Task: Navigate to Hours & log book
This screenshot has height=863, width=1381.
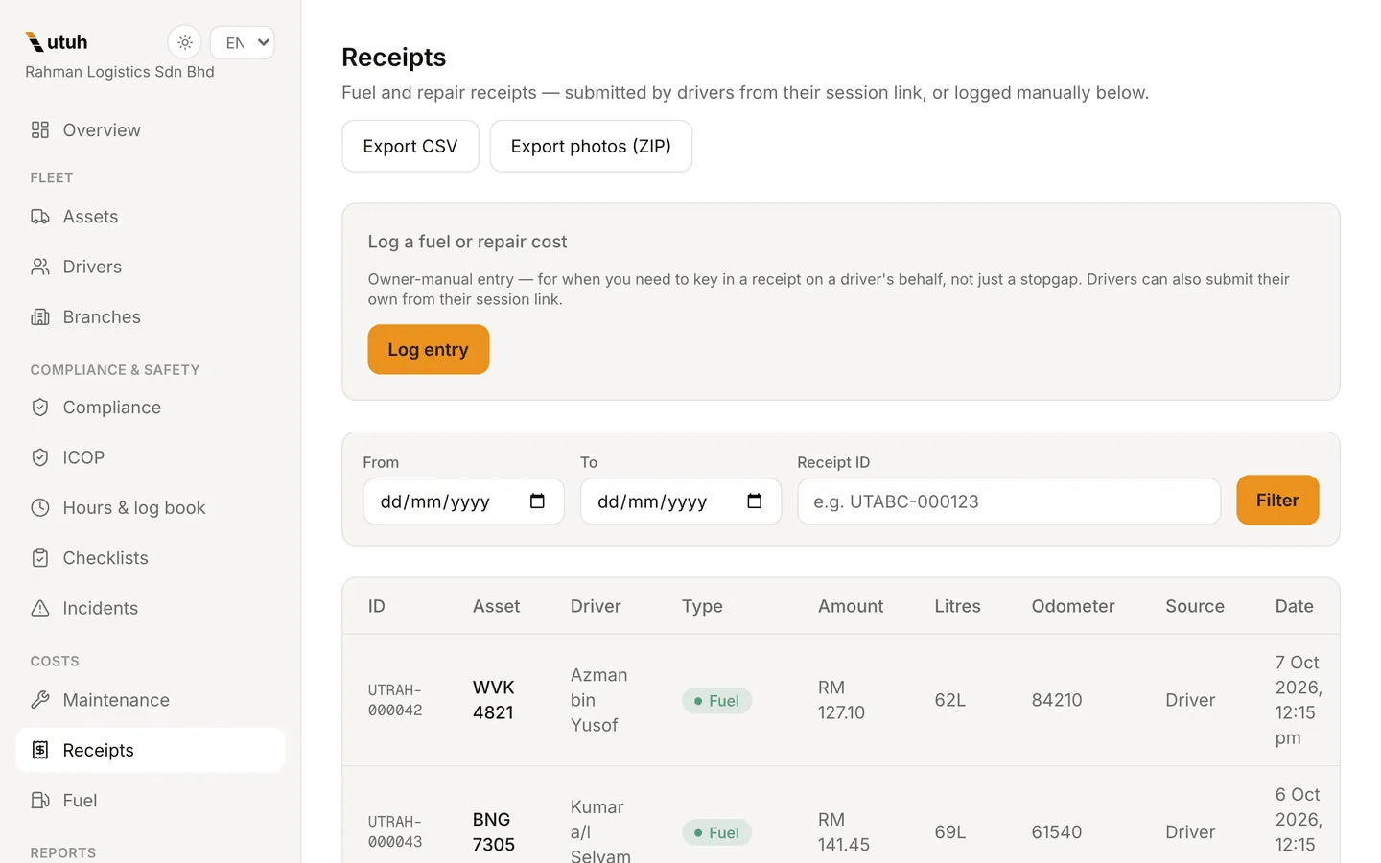Action: [151, 507]
